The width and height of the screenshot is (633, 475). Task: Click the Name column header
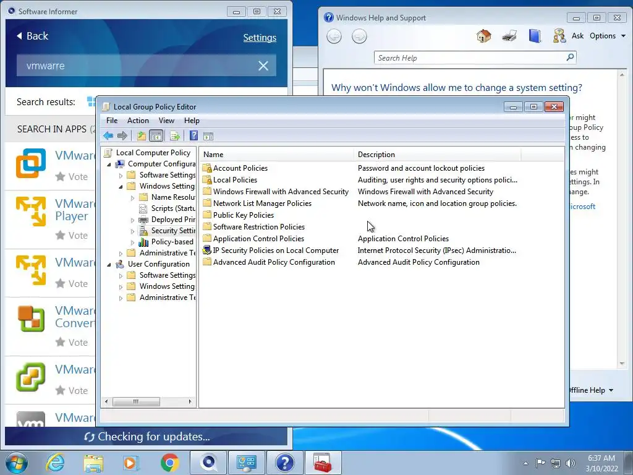277,154
